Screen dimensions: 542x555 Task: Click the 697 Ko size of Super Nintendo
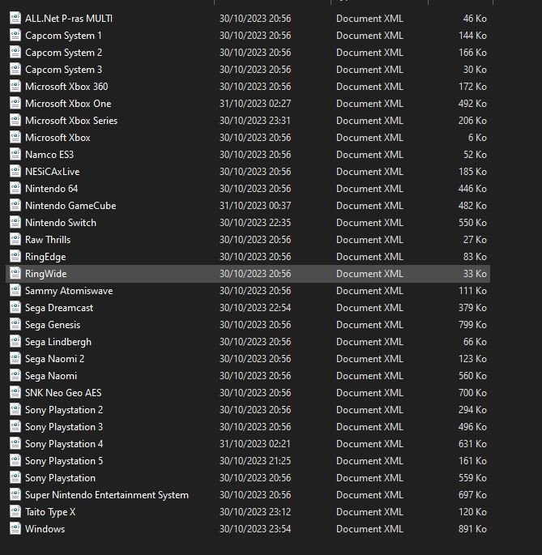[x=472, y=495]
